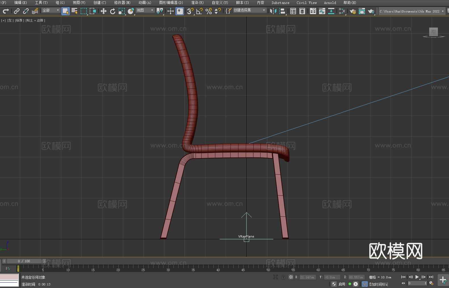Select the Link objects tool
This screenshot has height=288, width=449.
[x=17, y=11]
